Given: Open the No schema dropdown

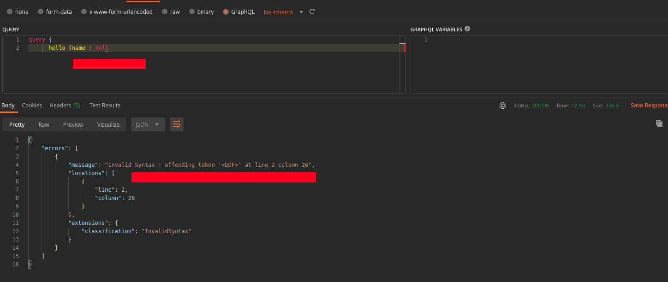Looking at the screenshot, I should [278, 12].
